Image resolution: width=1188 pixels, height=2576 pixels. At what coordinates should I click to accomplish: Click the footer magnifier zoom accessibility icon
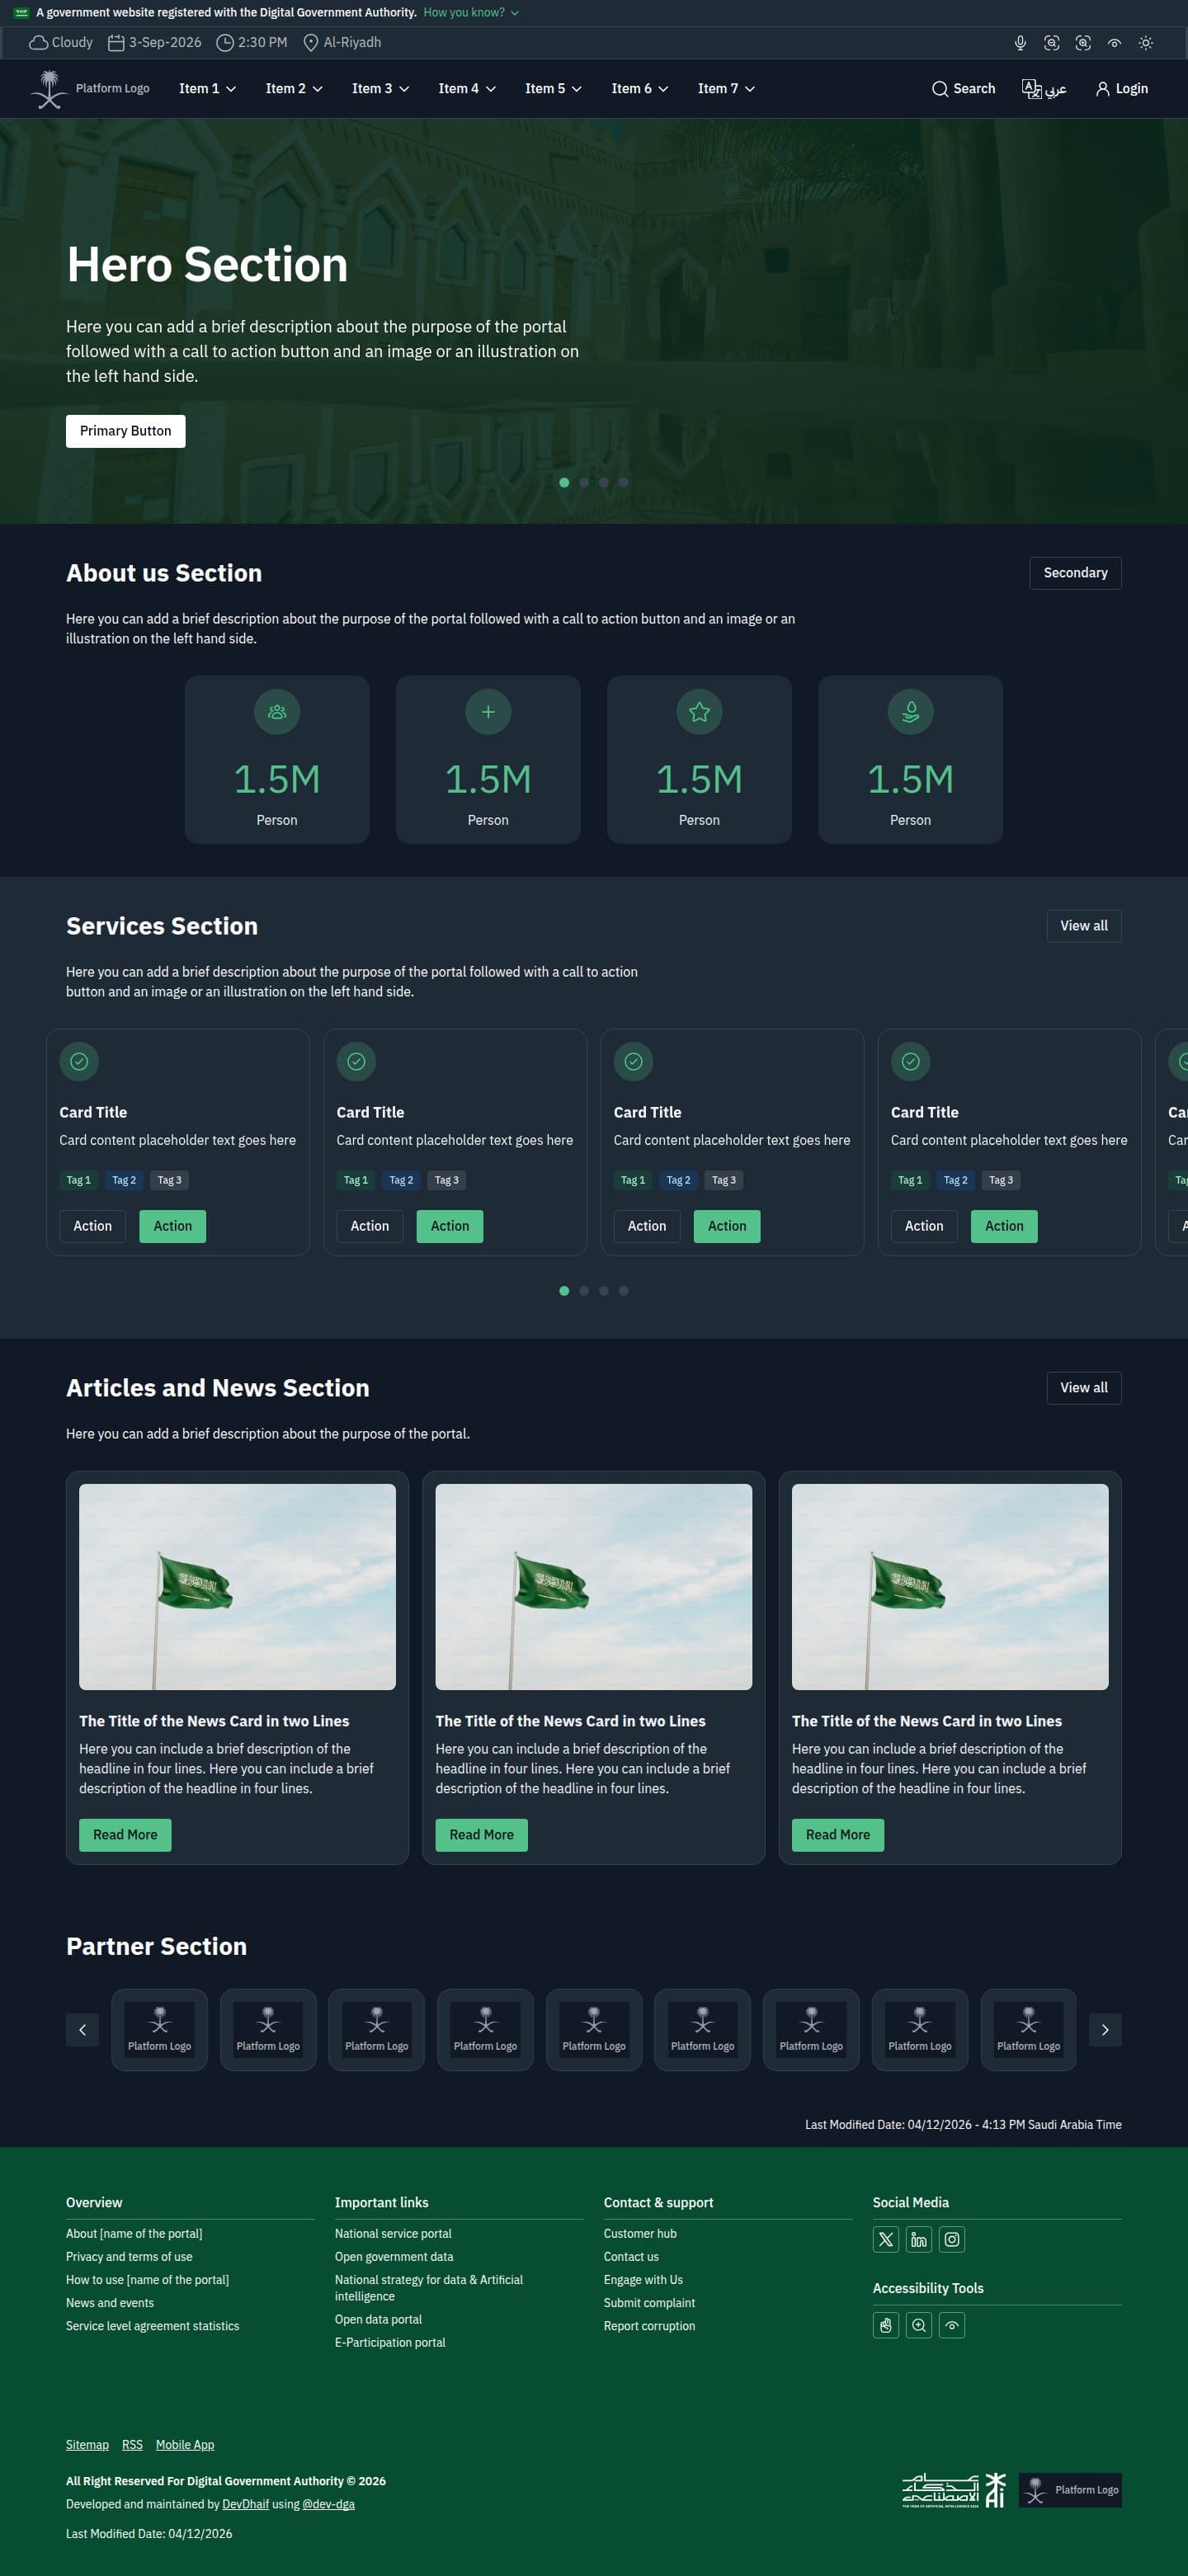tap(919, 2326)
